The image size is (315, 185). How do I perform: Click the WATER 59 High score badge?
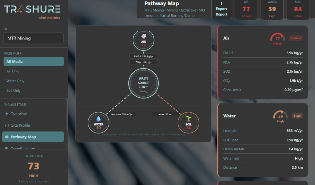click(272, 10)
